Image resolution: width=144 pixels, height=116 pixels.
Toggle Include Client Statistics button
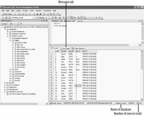pos(71,18)
